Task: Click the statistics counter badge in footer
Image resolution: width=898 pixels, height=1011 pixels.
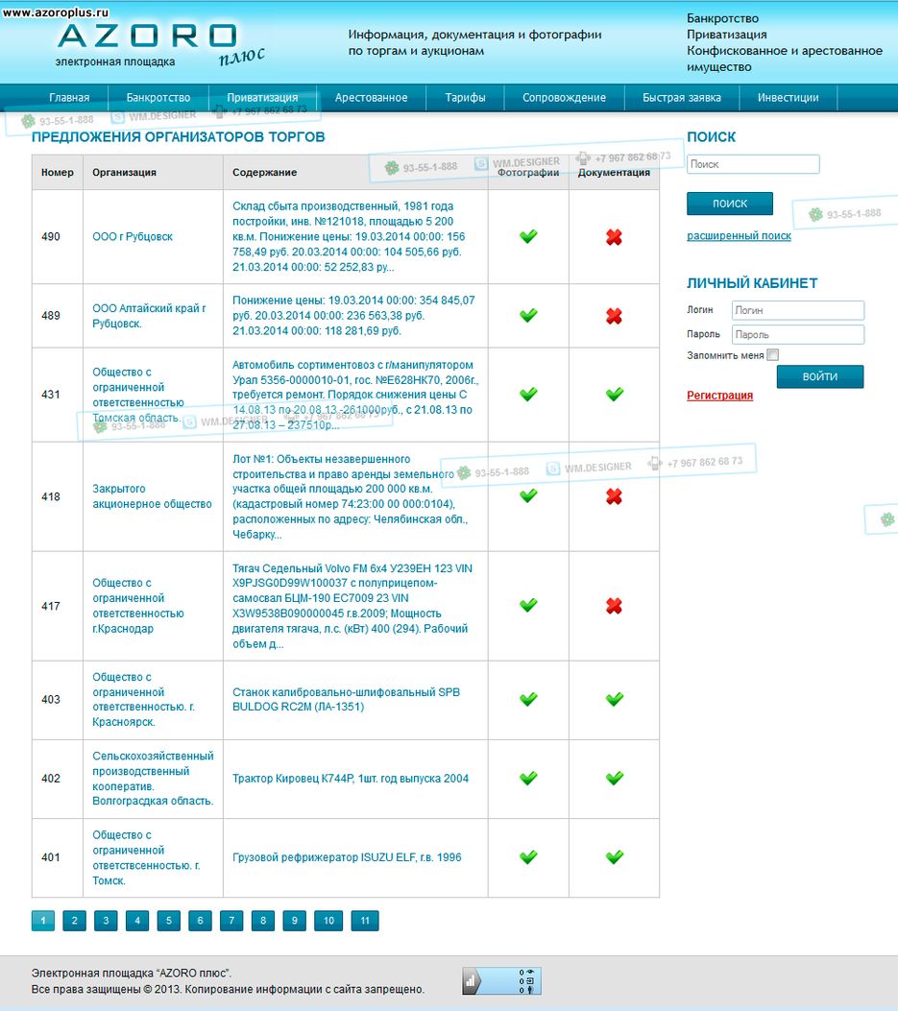Action: (501, 981)
